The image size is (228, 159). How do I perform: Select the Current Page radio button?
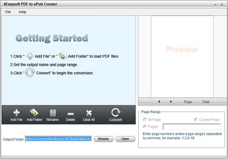pyautogui.click(x=196, y=120)
